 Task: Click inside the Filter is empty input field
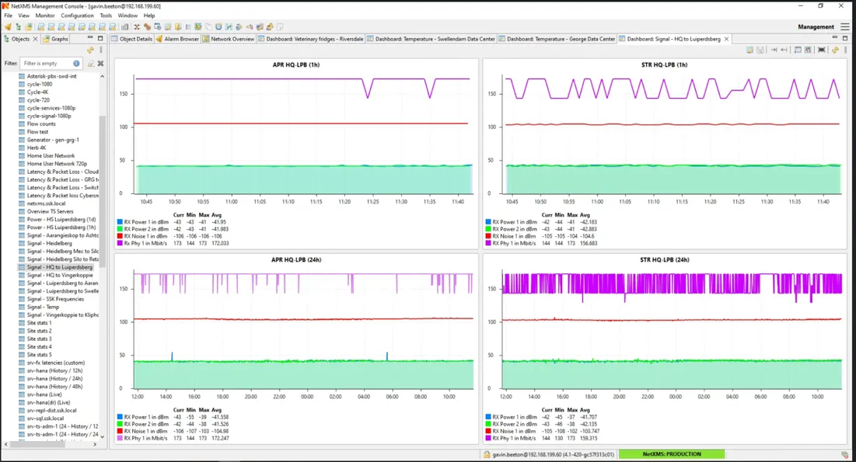coord(45,63)
